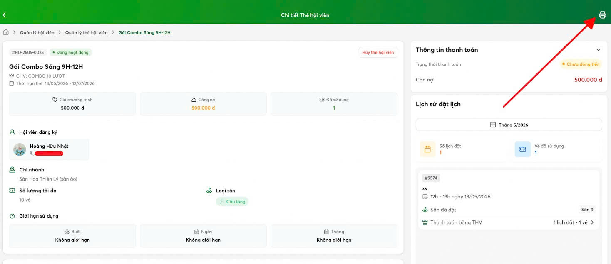Click the Chi nhánh location icon
The image size is (611, 264).
point(12,170)
